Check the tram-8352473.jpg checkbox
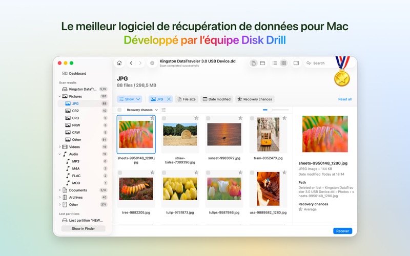The height and width of the screenshot is (256, 410). (252, 118)
